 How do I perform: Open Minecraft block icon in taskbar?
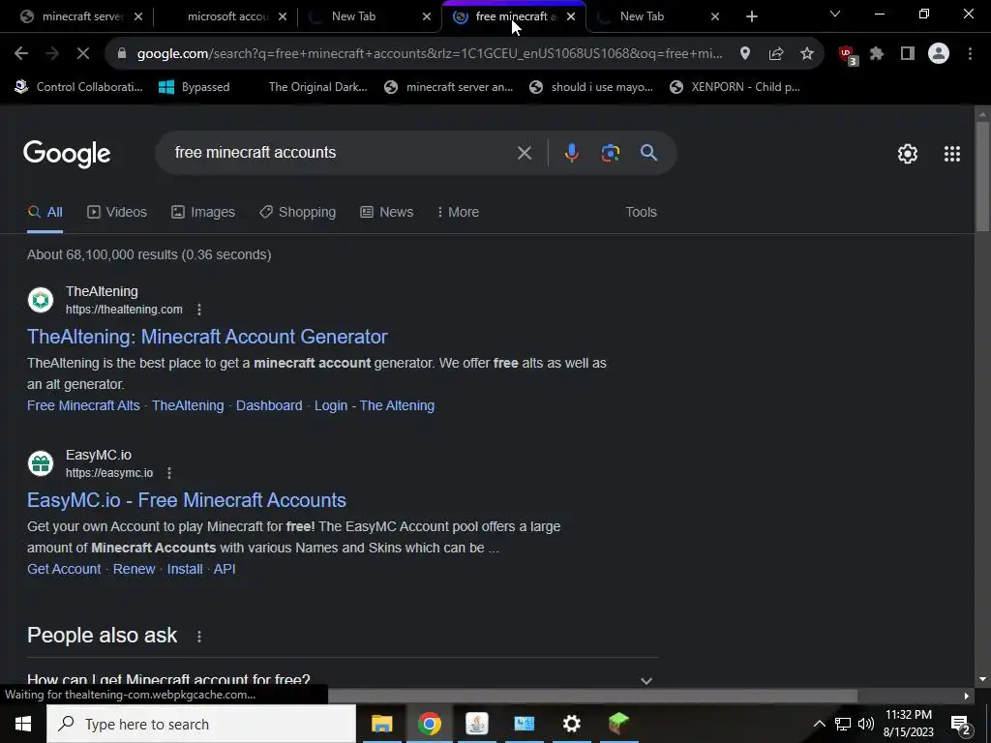(618, 724)
